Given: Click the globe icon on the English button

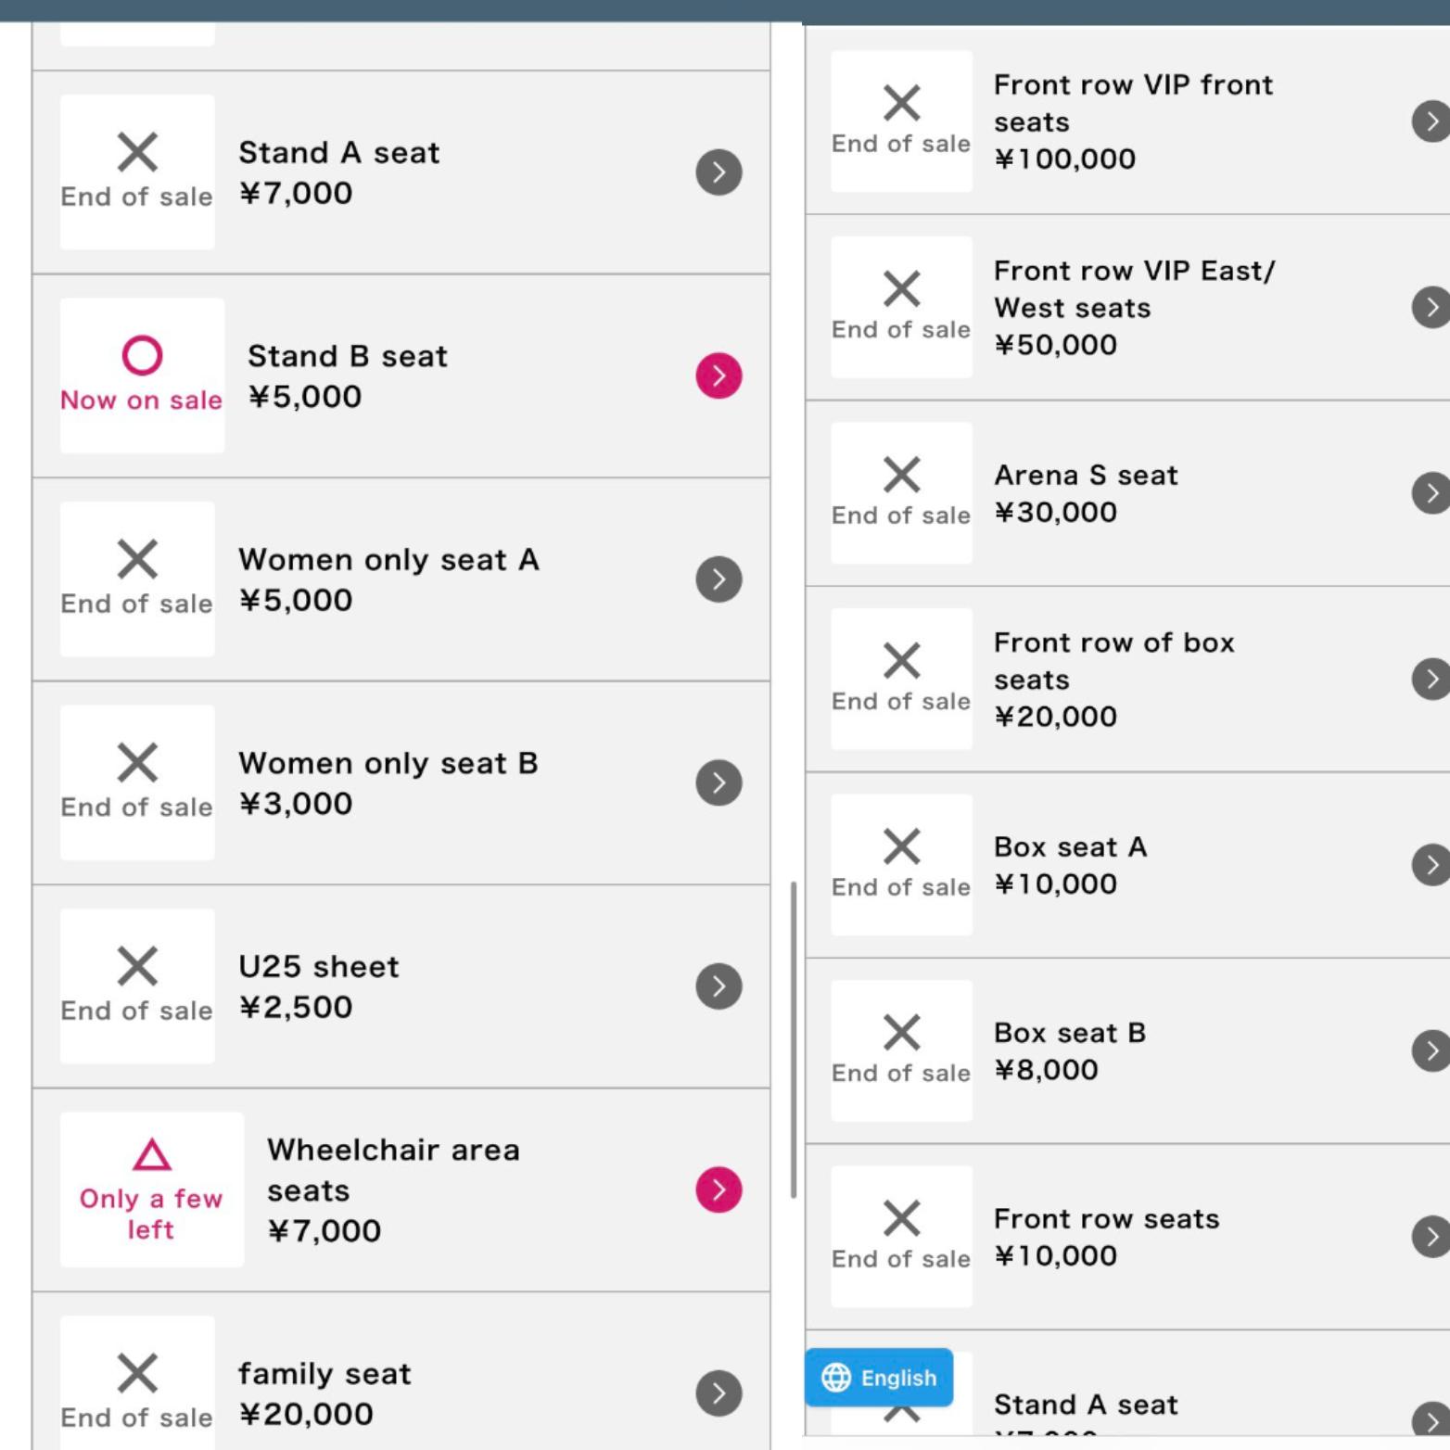Looking at the screenshot, I should pyautogui.click(x=836, y=1378).
